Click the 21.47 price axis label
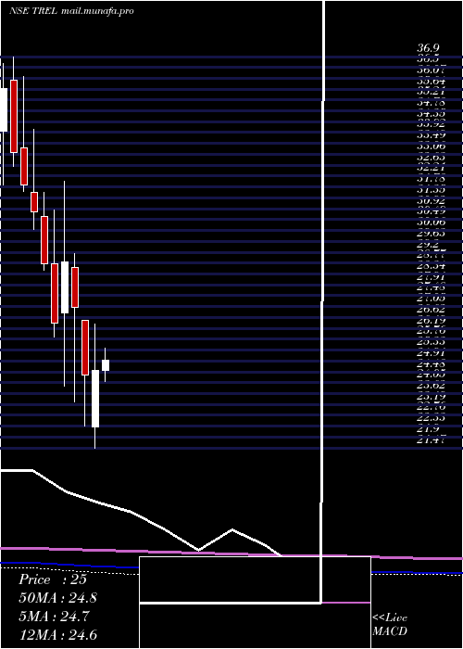Image resolution: width=463 pixels, height=649 pixels. coord(431,440)
